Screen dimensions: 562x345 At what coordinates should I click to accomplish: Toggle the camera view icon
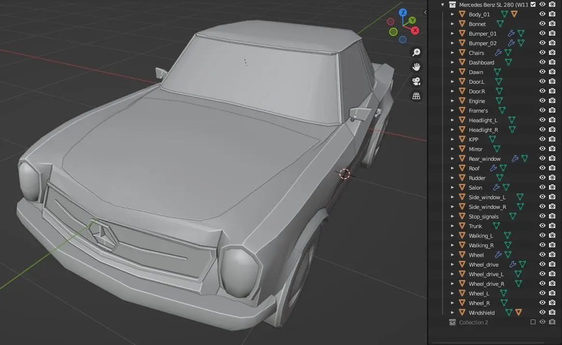coord(416,81)
